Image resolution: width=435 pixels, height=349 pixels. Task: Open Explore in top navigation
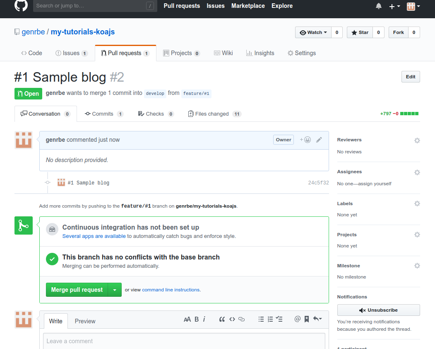coord(282,6)
